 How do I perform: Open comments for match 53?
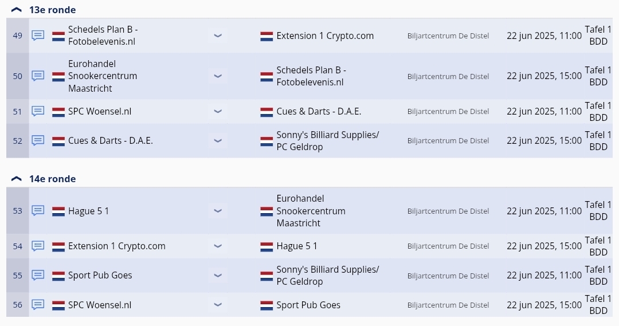tap(38, 211)
